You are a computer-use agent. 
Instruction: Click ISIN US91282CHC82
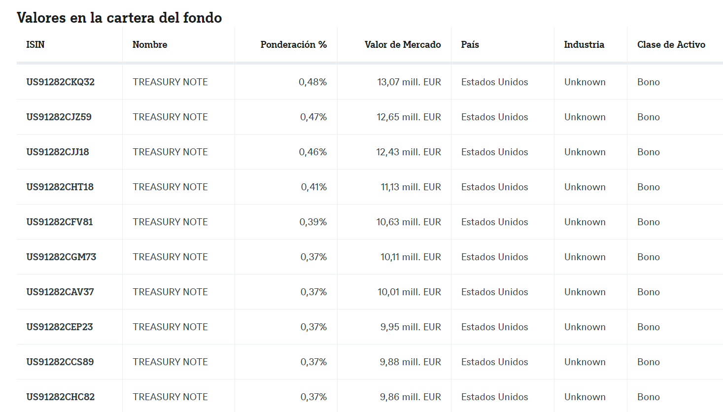(60, 397)
